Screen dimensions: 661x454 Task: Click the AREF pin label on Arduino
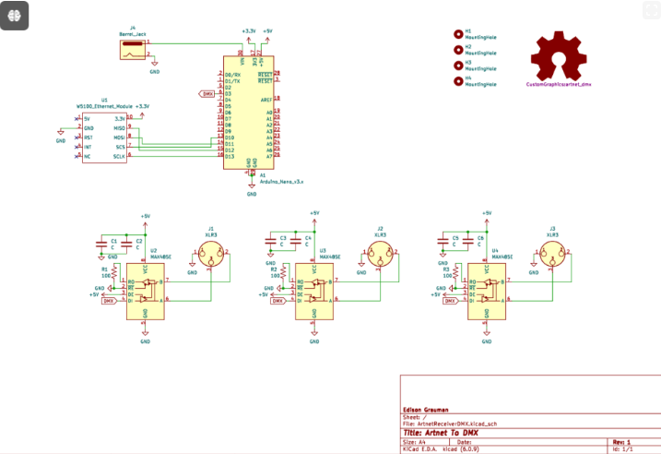coord(266,100)
